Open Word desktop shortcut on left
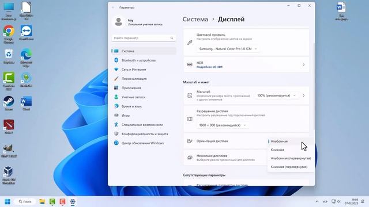This screenshot has height=207, width=369. (26, 103)
